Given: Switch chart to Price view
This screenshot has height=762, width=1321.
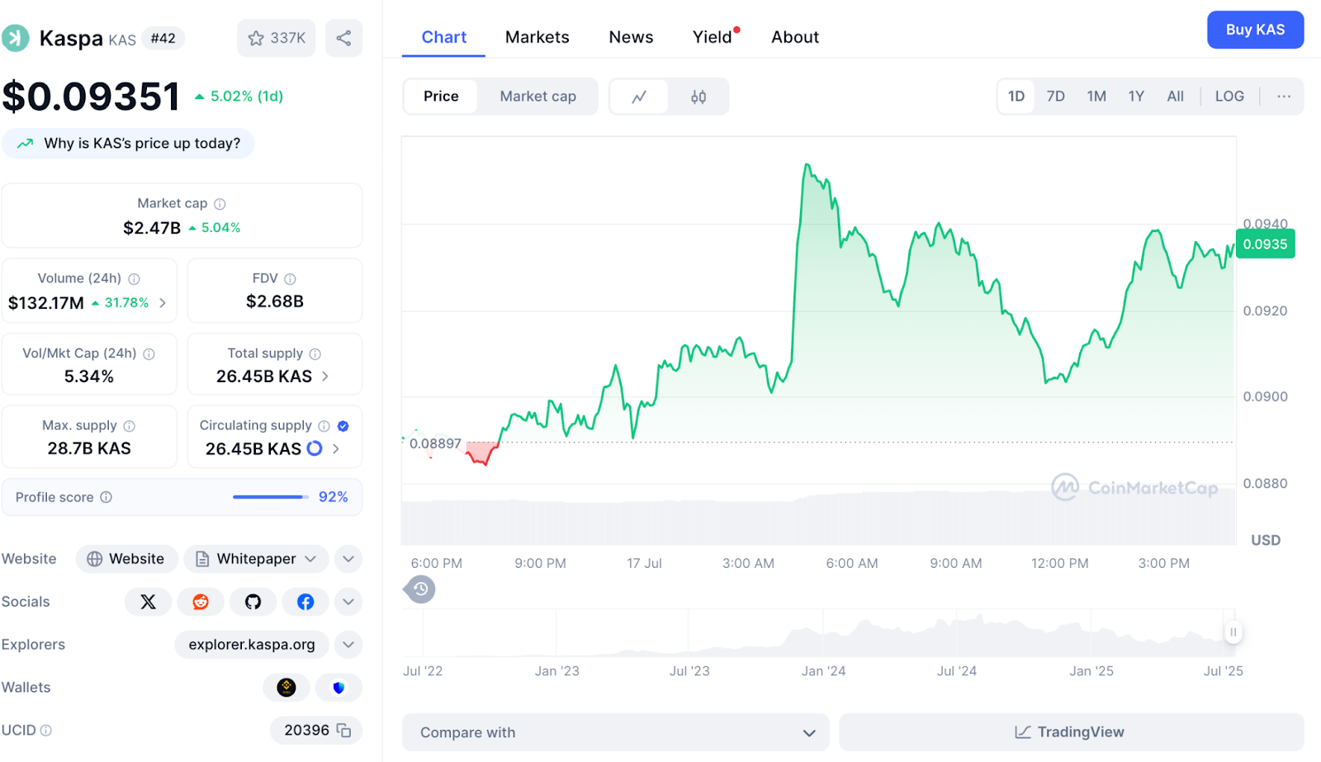Looking at the screenshot, I should (x=441, y=97).
